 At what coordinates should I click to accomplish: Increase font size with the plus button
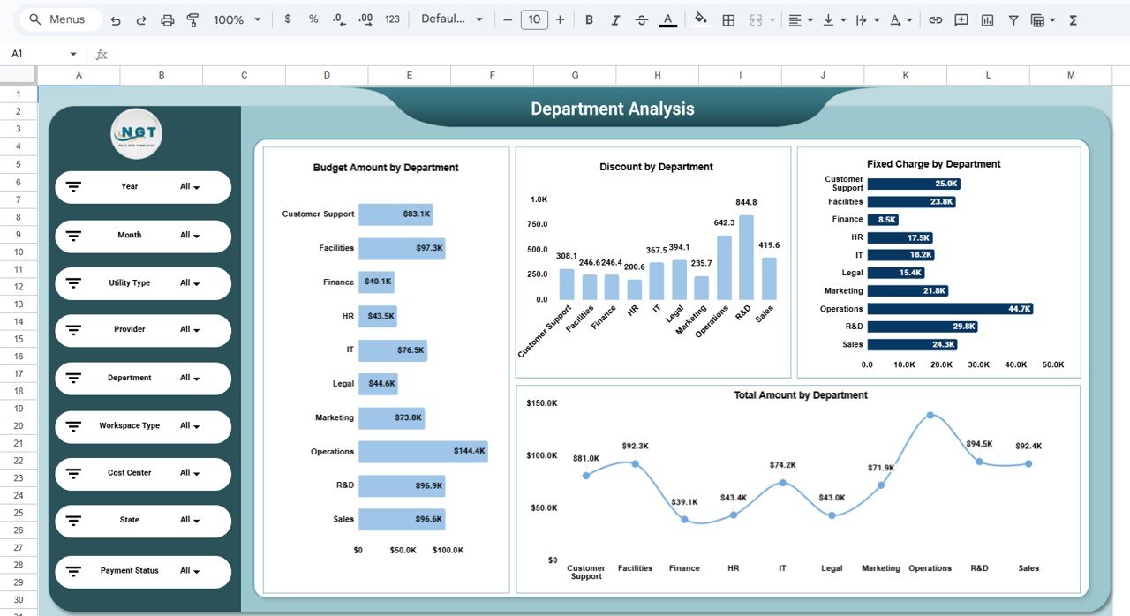click(559, 19)
